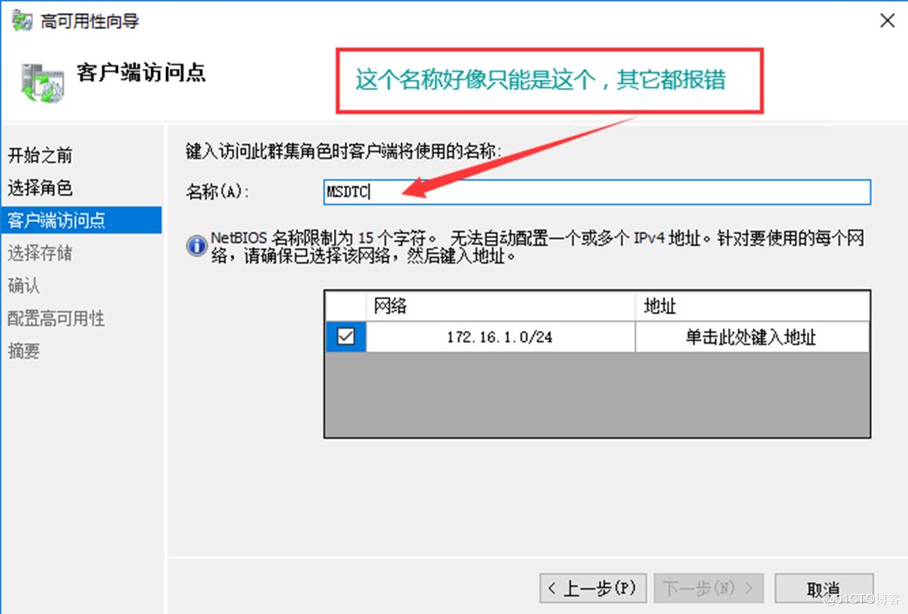Open the 选择存储 wizard step
This screenshot has height=614, width=908.
(42, 253)
